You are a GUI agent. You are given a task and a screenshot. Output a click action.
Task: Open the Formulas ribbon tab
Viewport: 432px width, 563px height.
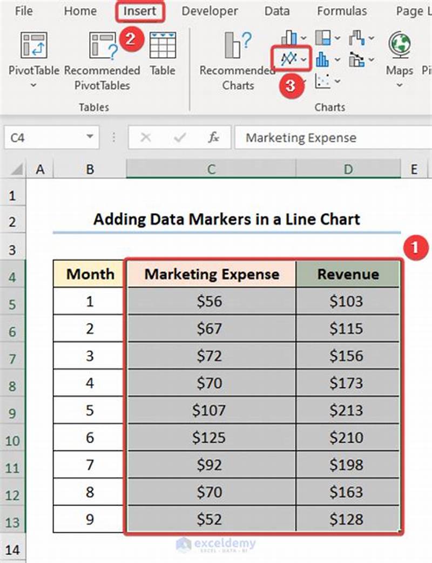point(342,11)
